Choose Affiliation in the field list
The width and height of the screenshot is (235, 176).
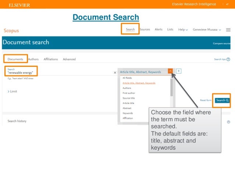[128, 118]
